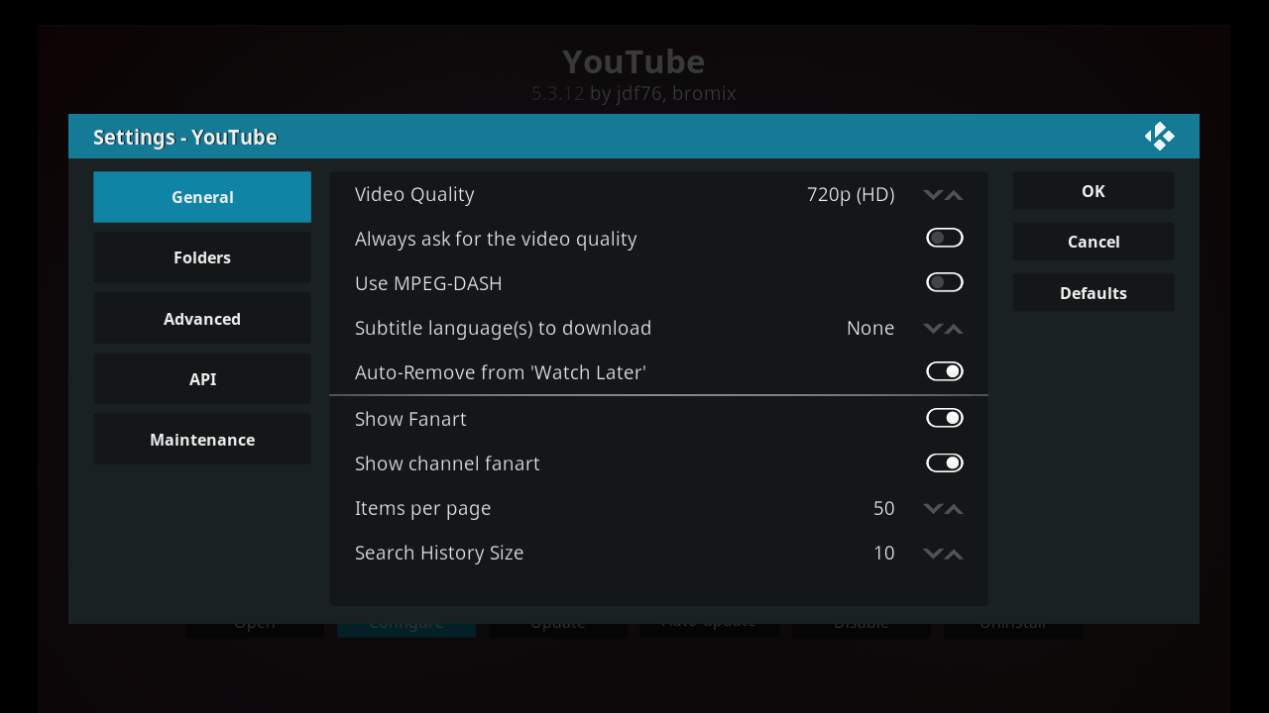Screen dimensions: 1269x713
Task: Disable Show channel fanart
Action: (944, 462)
